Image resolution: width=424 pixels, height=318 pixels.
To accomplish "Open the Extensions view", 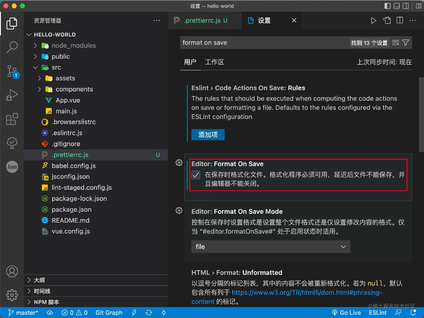I will [x=12, y=119].
